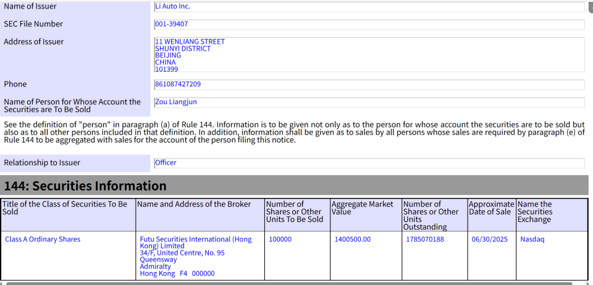Click the vertical scrollbar at the top right
The image size is (593, 285).
591,7
